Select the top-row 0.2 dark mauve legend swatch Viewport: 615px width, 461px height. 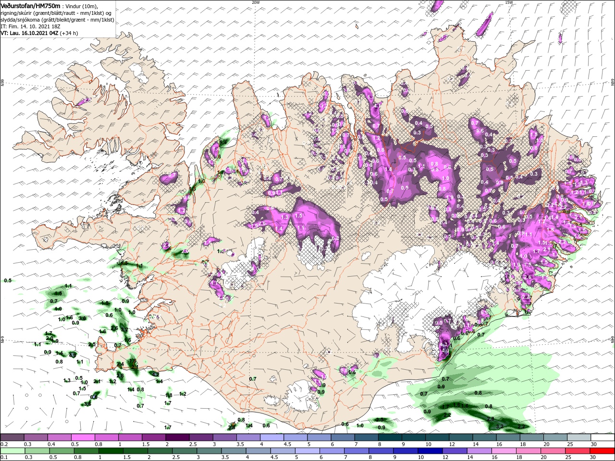click(12, 437)
